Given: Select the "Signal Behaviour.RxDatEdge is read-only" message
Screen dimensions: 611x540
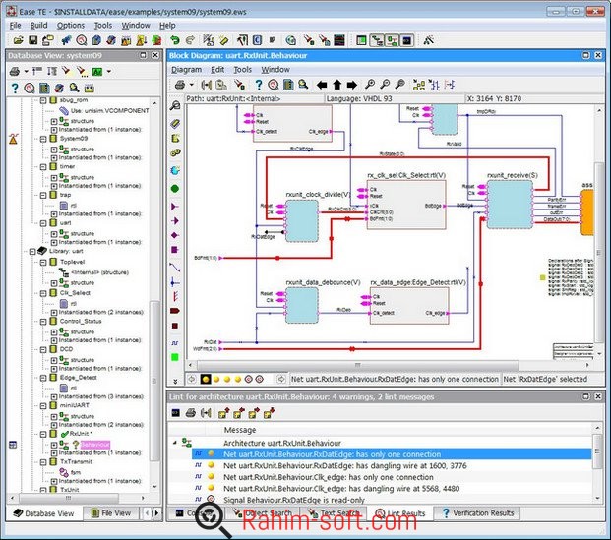Looking at the screenshot, I should (x=294, y=500).
